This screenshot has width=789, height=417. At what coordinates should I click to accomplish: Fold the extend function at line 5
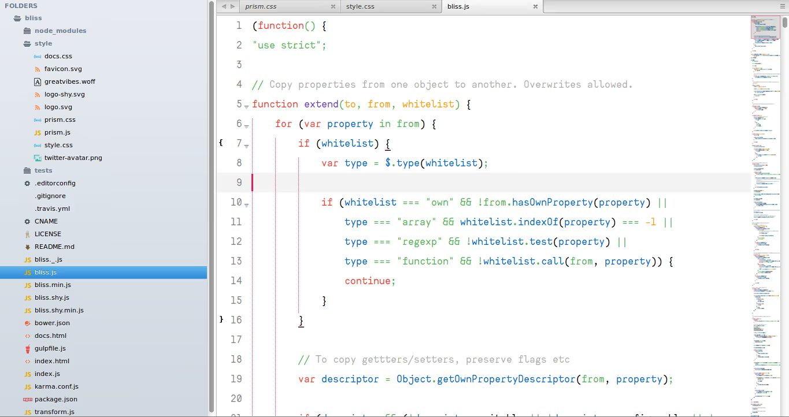pyautogui.click(x=247, y=106)
